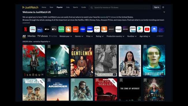The image size is (188, 106).
Task: Select the Crunchyroll Amazon Channel icon
Action: (x=104, y=29)
